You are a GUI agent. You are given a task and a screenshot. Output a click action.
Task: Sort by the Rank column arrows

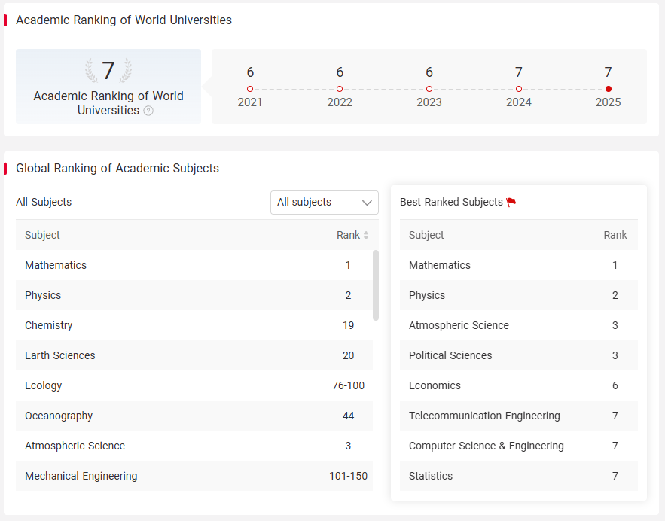tap(366, 235)
